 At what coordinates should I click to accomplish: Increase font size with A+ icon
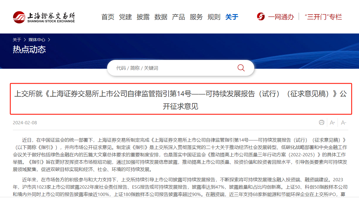point(333,123)
